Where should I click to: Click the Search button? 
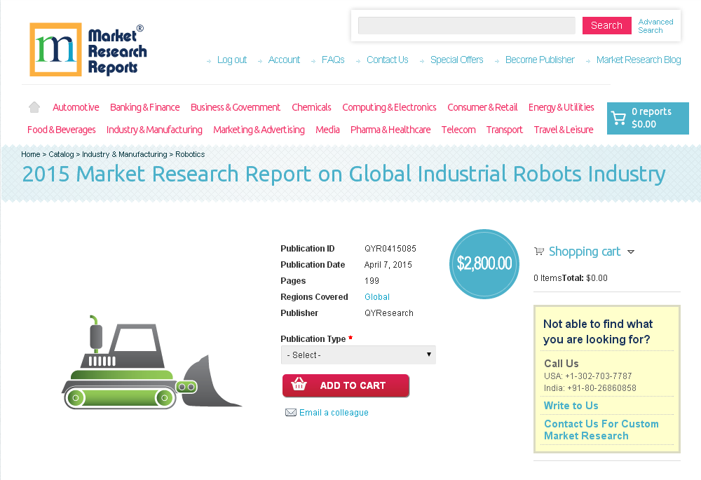pos(606,25)
